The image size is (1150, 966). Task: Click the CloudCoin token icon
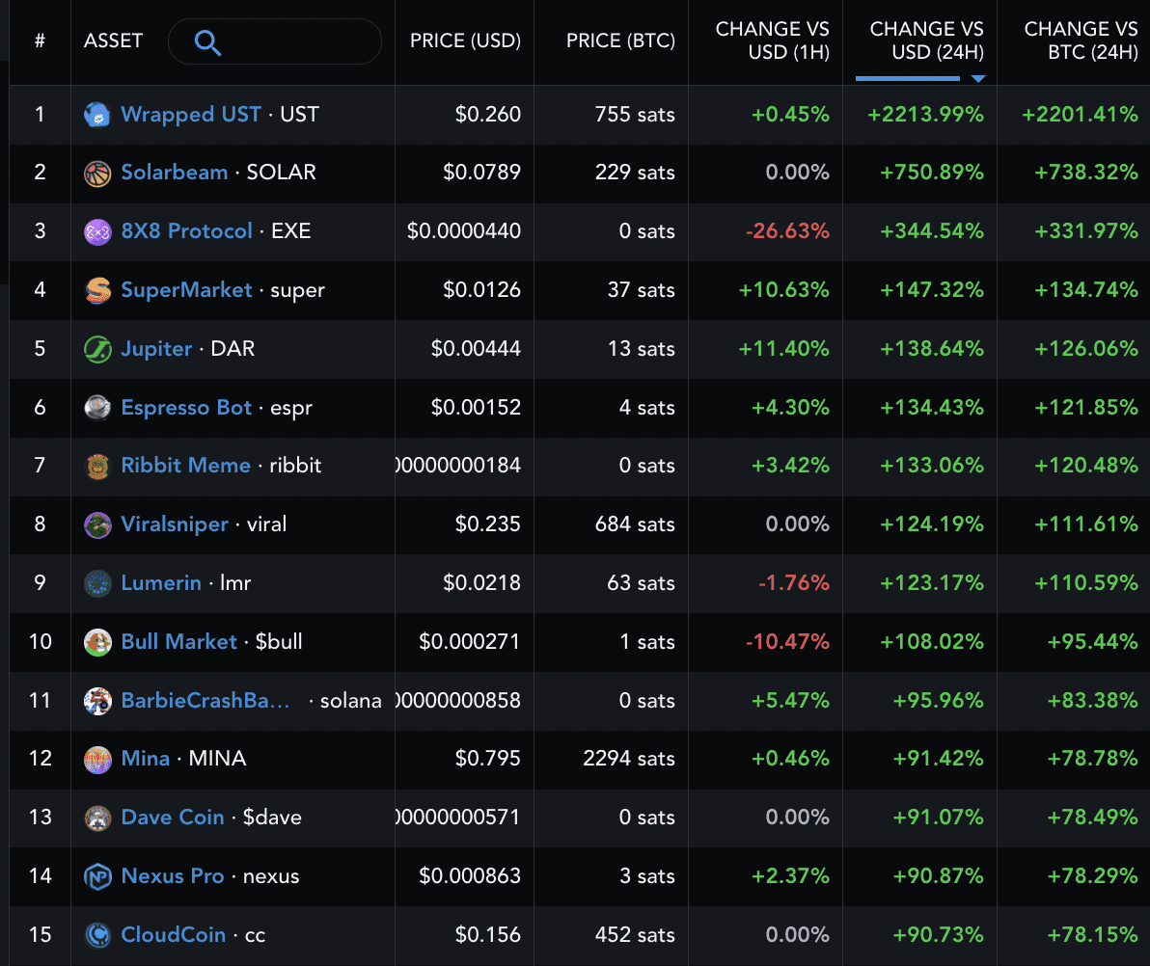tap(97, 935)
